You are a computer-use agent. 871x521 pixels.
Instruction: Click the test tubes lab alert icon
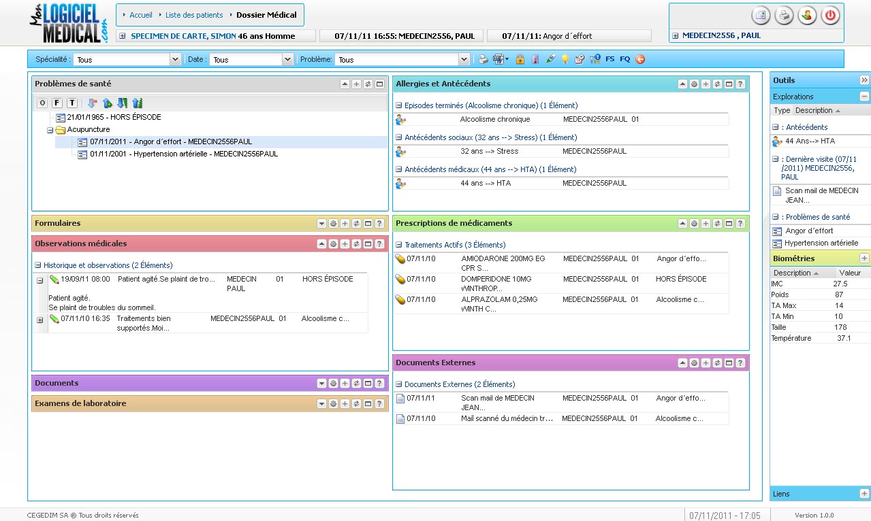pos(595,59)
